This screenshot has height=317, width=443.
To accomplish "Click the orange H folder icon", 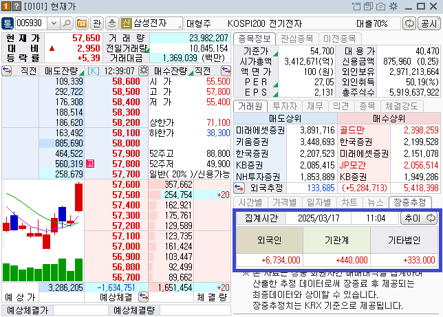I will pos(82,23).
